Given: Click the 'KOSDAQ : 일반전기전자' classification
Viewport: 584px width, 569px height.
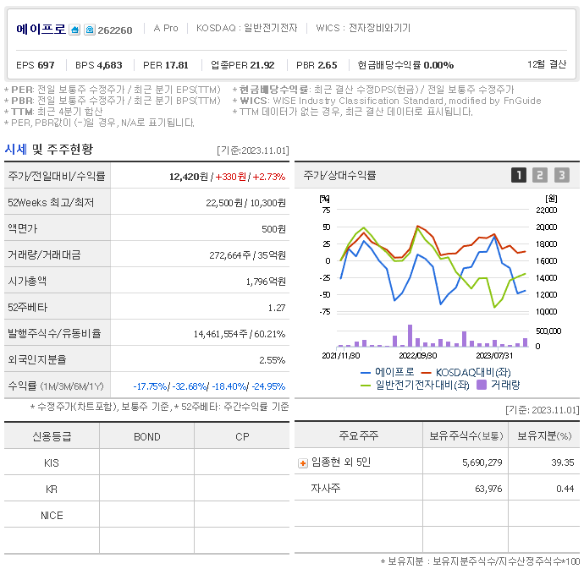Looking at the screenshot, I should (247, 28).
